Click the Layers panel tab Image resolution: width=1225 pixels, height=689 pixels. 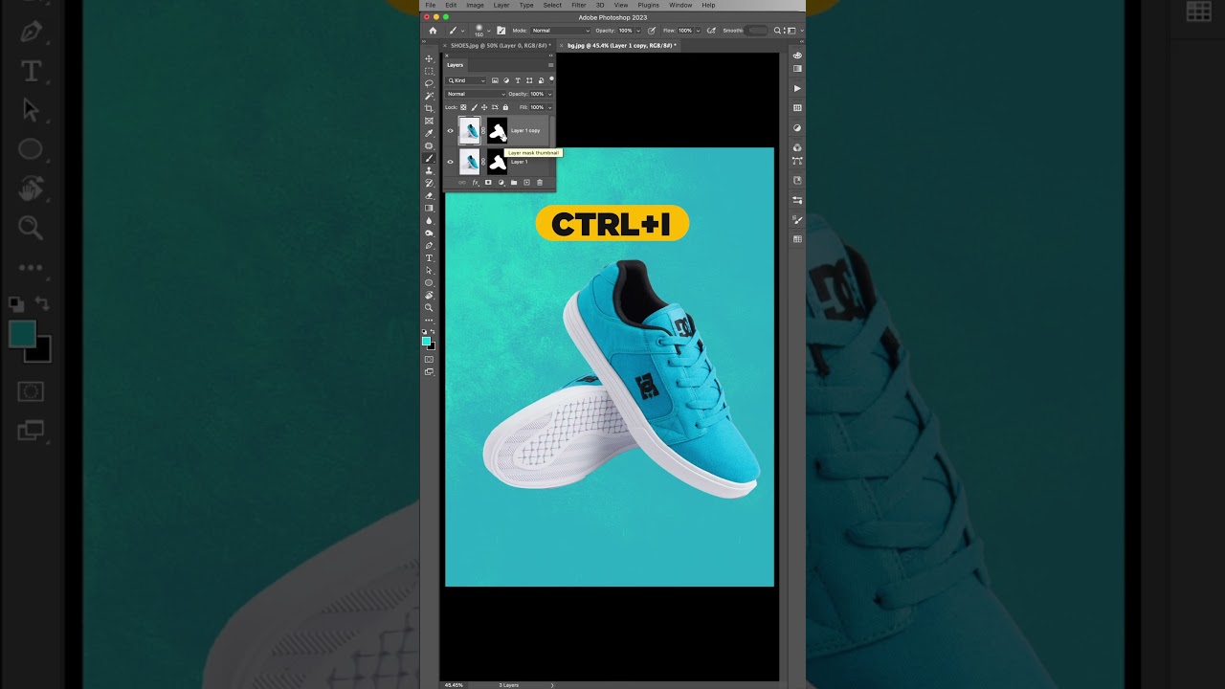(x=456, y=65)
